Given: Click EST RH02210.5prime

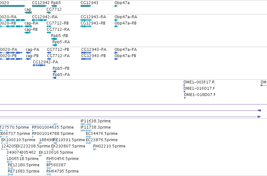Looking at the screenshot, I should coord(109,146).
